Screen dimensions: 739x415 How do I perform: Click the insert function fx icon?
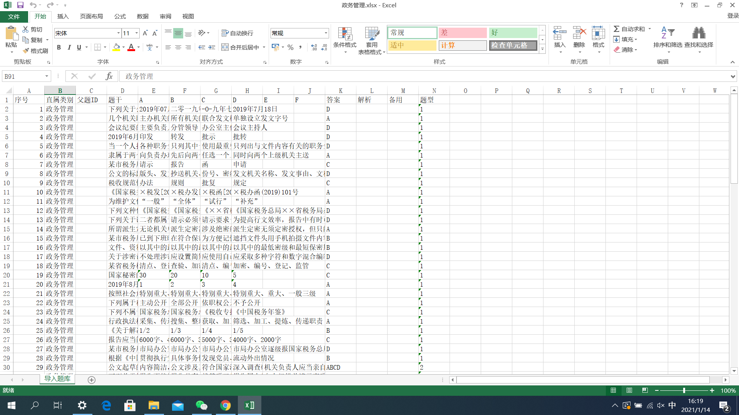click(x=109, y=76)
